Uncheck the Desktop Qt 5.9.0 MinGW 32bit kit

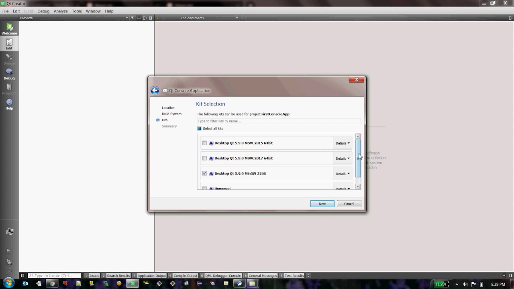(205, 173)
